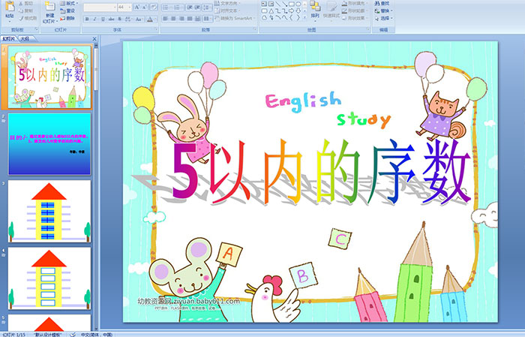Center the text
525x337 pixels.
pyautogui.click(x=173, y=19)
